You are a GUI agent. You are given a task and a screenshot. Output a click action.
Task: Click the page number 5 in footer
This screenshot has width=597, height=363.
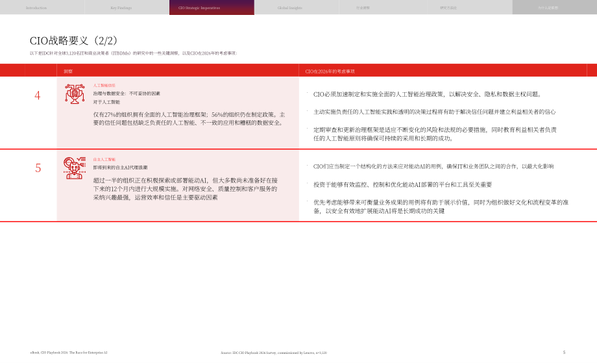pos(564,353)
